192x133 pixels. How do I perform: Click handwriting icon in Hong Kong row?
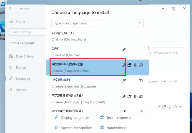140,96
